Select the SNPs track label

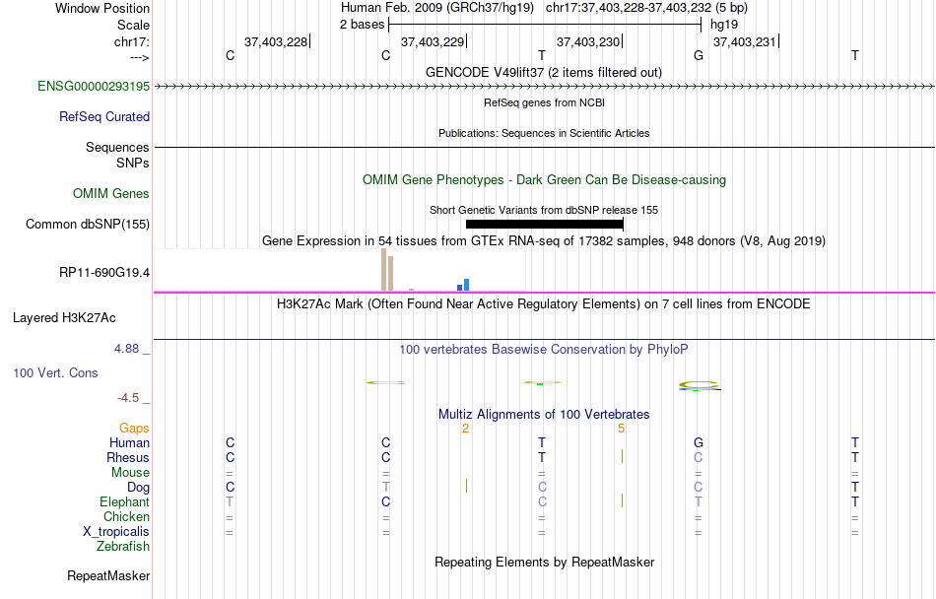[133, 163]
